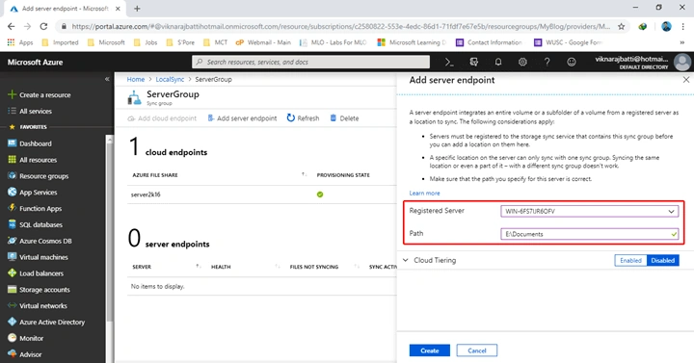Open Chrome menu three dots

[683, 27]
